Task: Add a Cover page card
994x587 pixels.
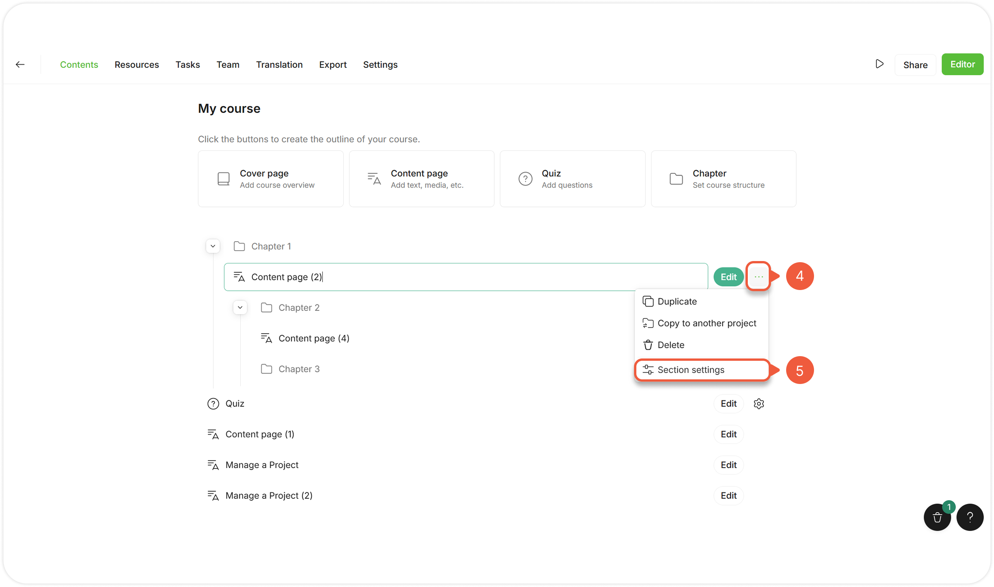Action: [x=271, y=179]
